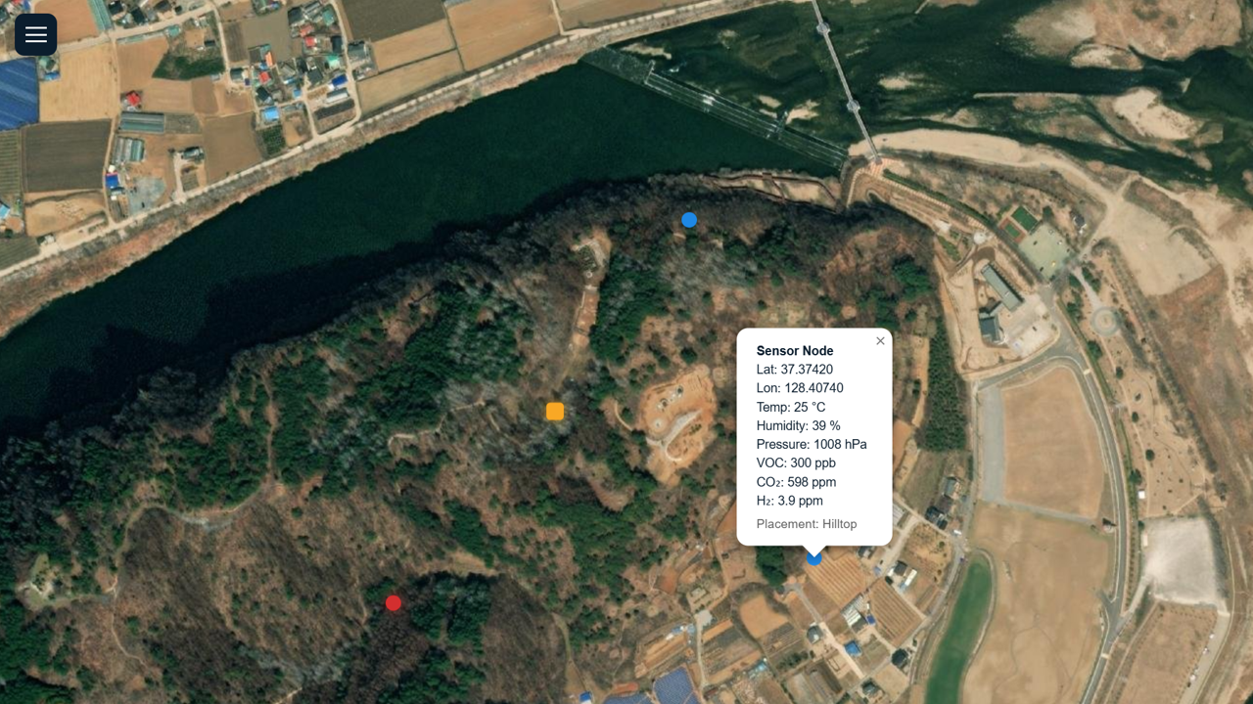Click the Lat: 37.37420 value
This screenshot has width=1253, height=704.
click(x=795, y=370)
